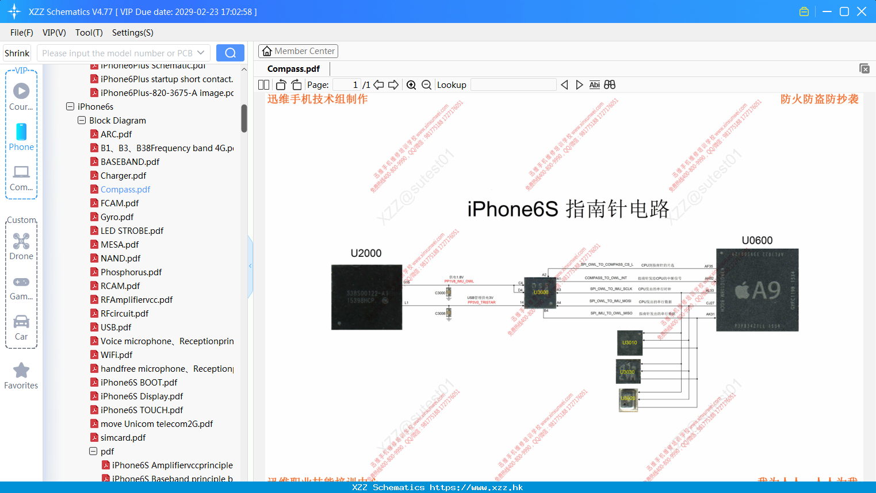Open the File(F) menu
Viewport: 876px width, 493px height.
[22, 33]
